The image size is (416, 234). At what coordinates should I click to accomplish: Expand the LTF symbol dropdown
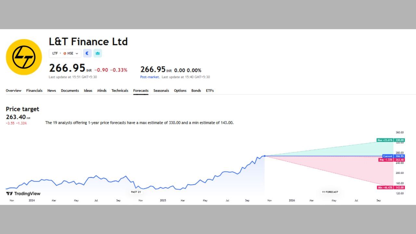[77, 53]
